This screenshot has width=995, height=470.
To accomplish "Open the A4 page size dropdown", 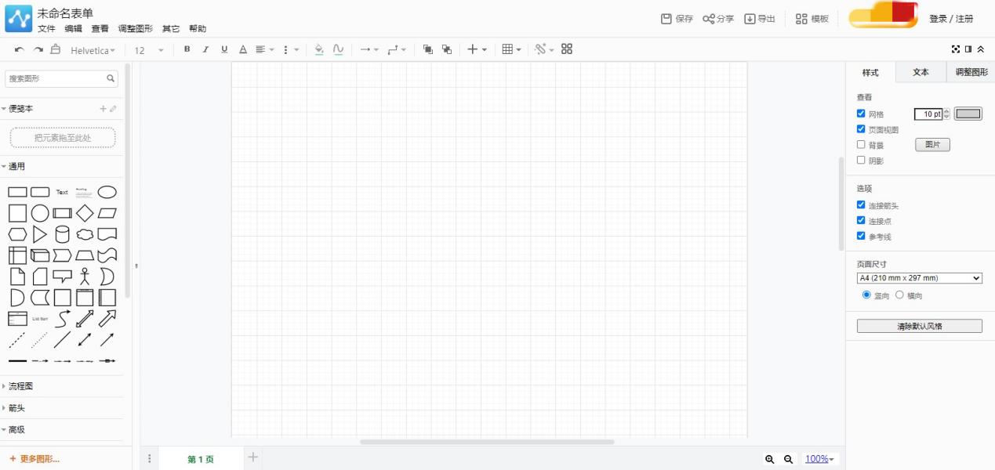I will click(919, 278).
